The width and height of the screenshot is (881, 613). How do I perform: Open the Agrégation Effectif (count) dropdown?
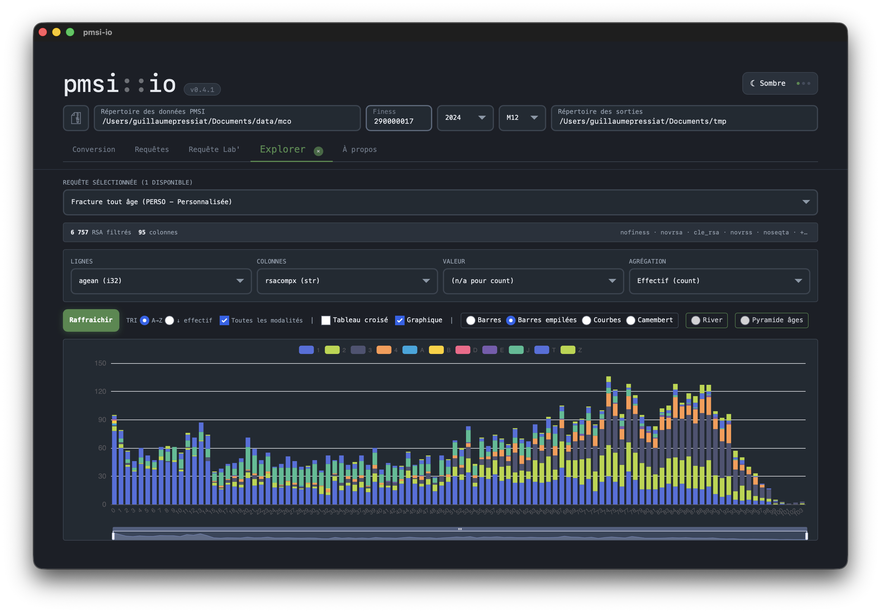pos(720,281)
